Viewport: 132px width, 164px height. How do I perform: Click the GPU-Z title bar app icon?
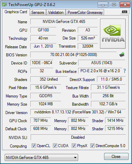[5, 5]
